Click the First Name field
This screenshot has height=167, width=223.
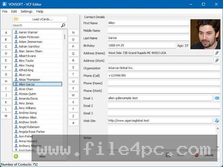(x=148, y=23)
